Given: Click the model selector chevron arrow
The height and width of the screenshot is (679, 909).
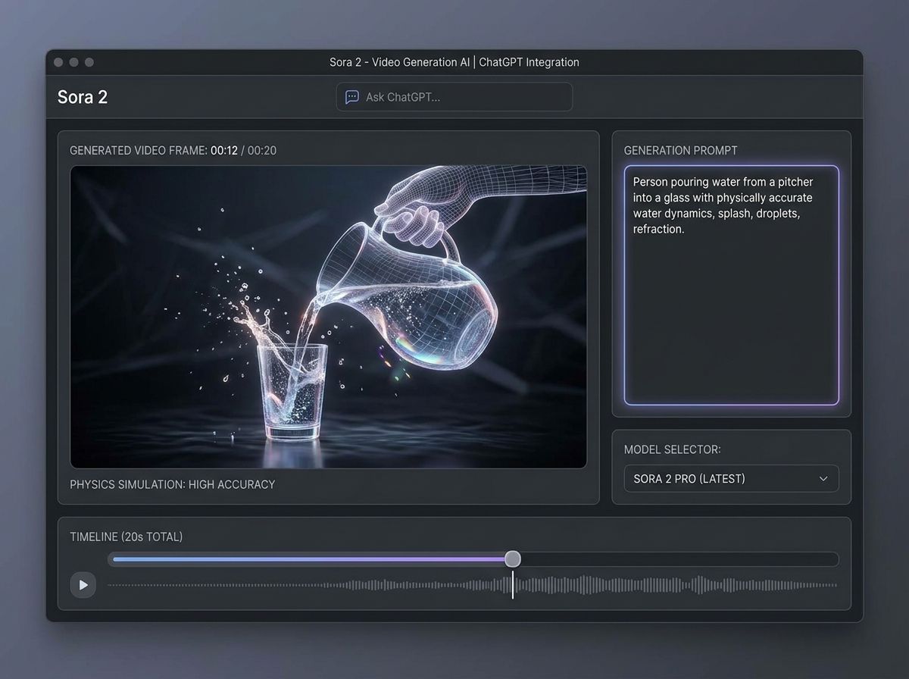Looking at the screenshot, I should click(823, 479).
